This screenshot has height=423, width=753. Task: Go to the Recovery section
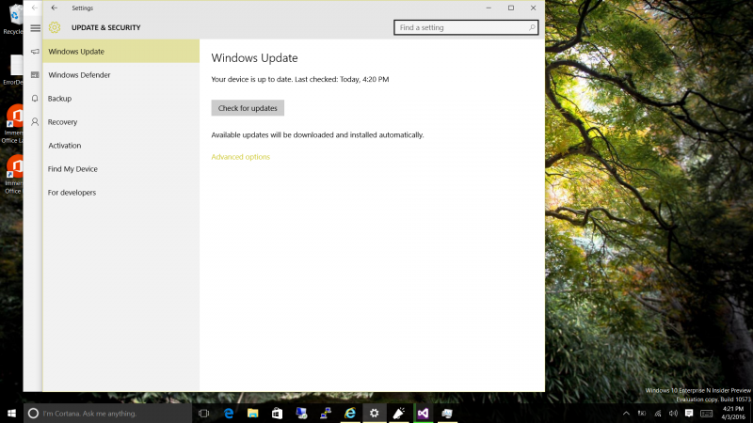[x=62, y=122]
